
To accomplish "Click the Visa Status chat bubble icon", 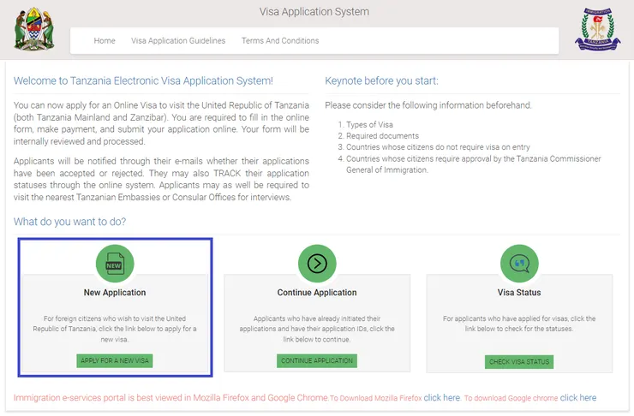I will tap(519, 264).
